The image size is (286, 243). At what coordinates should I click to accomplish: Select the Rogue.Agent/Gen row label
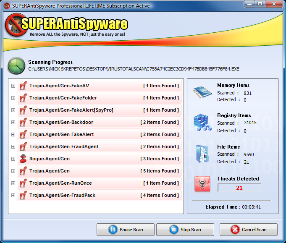pyautogui.click(x=50, y=159)
